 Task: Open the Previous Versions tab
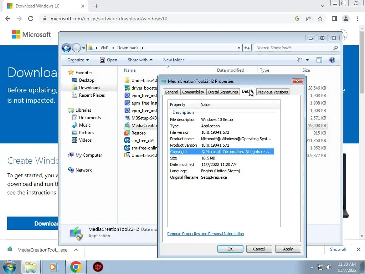point(273,92)
